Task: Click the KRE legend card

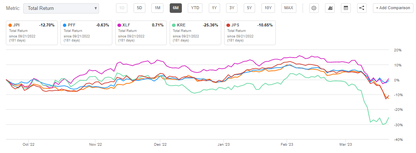Action: coord(195,33)
